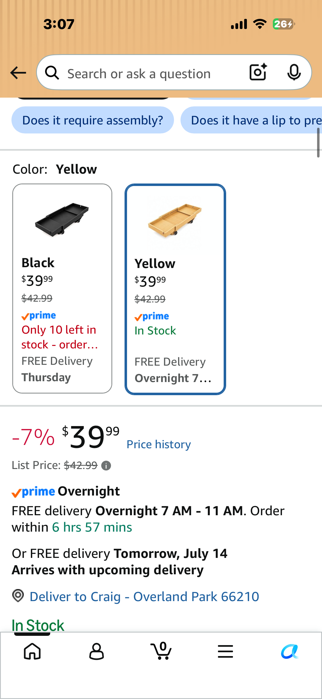Tap 'Does it have a lip' chip
The image size is (322, 699).
pyautogui.click(x=251, y=120)
